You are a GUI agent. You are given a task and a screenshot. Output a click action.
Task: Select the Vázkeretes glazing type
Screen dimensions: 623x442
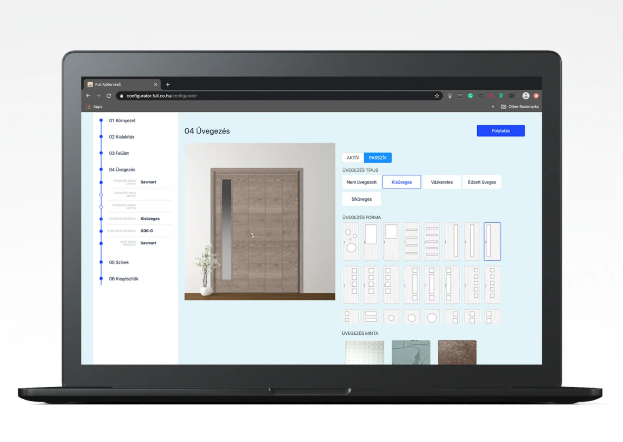point(441,182)
